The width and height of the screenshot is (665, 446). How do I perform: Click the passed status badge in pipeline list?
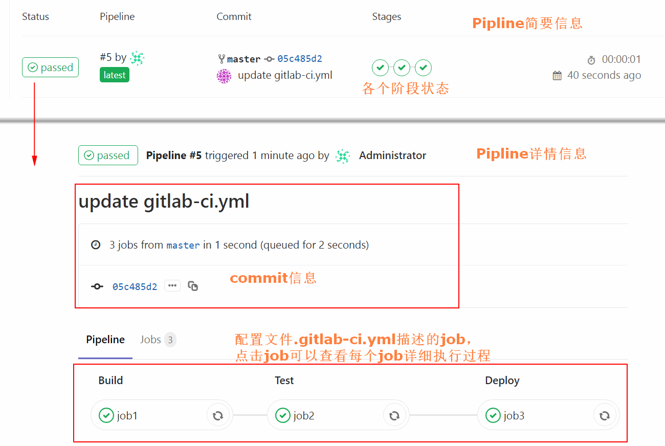pyautogui.click(x=50, y=68)
